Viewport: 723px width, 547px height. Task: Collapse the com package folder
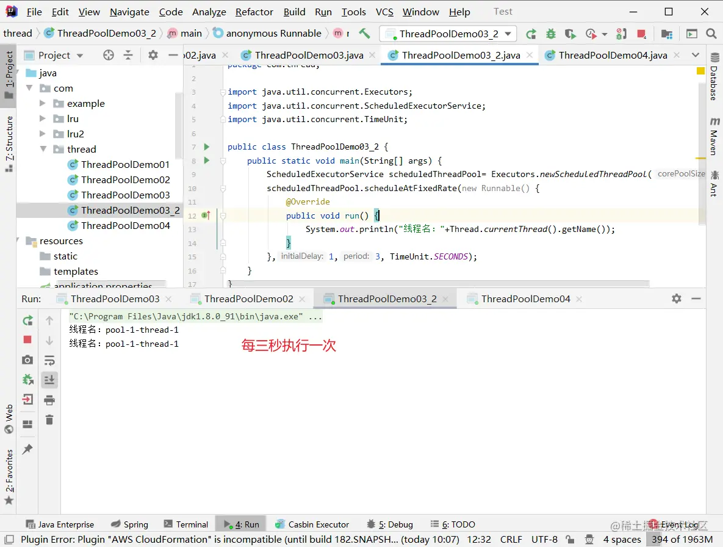point(29,88)
